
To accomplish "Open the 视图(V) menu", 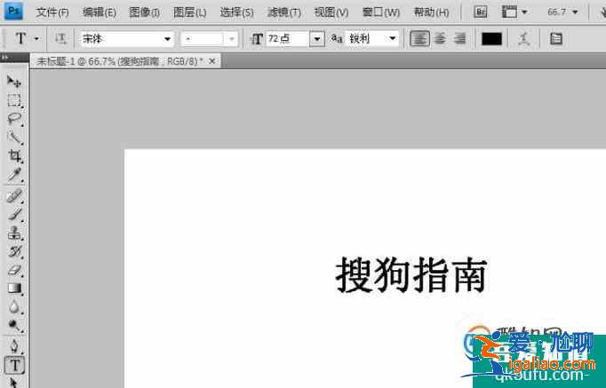I will click(331, 12).
